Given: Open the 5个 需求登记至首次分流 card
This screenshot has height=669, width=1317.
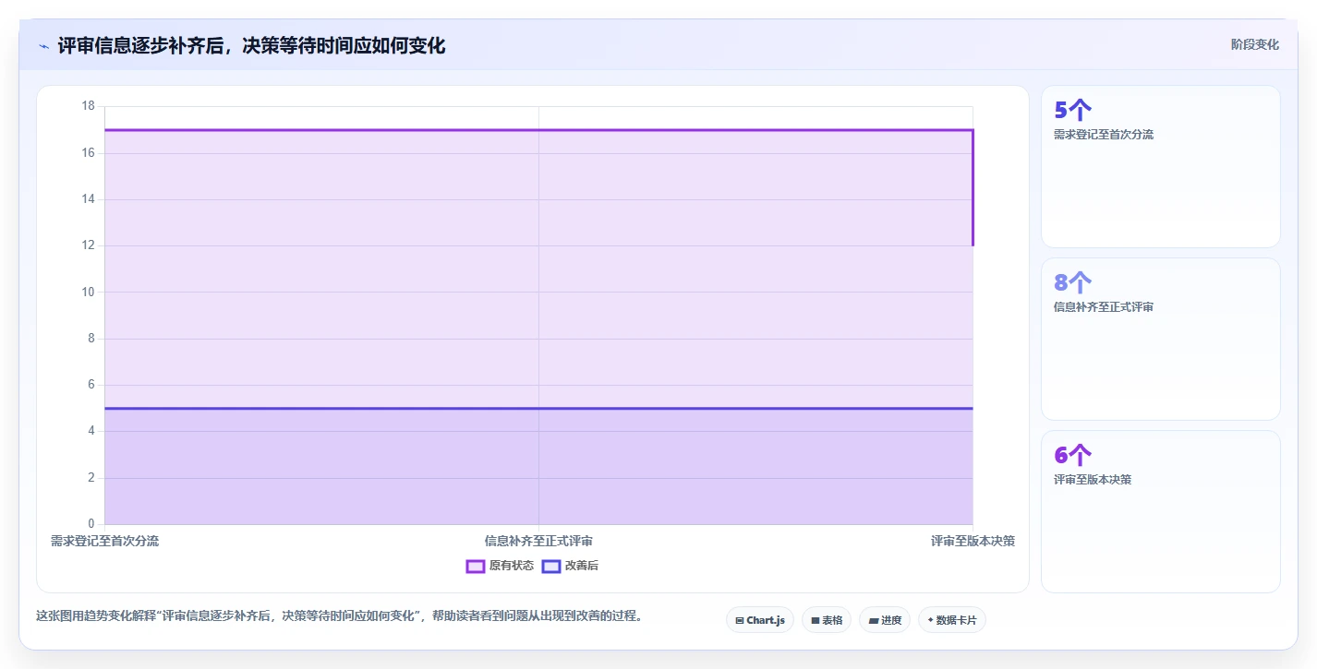Looking at the screenshot, I should [x=1161, y=167].
